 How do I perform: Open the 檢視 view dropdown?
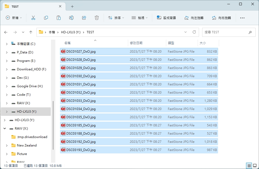[x=139, y=18]
